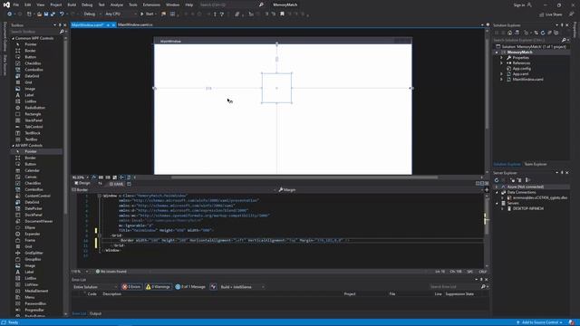Select the TextBlock control in Toolbox
This screenshot has height=326, width=580.
click(x=33, y=133)
